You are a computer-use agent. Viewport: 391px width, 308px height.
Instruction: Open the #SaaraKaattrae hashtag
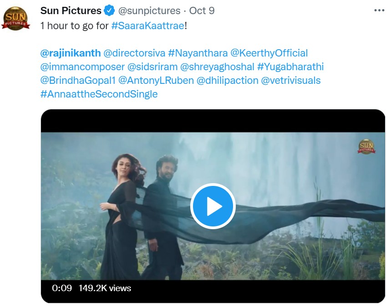pyautogui.click(x=148, y=26)
